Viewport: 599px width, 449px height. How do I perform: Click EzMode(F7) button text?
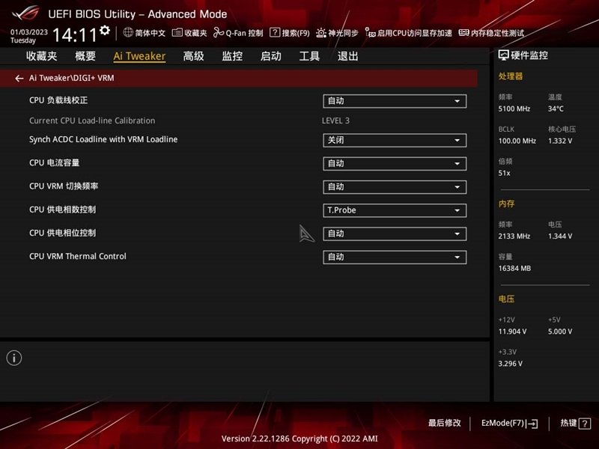pyautogui.click(x=502, y=423)
